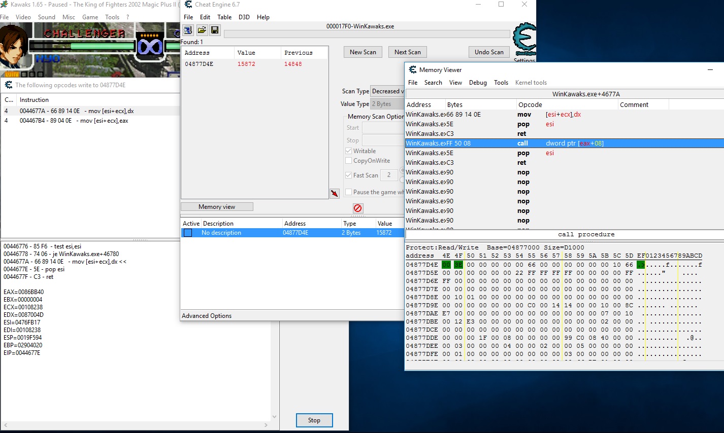Click the save floppy disk icon
Viewport: 724px width, 433px height.
click(215, 30)
